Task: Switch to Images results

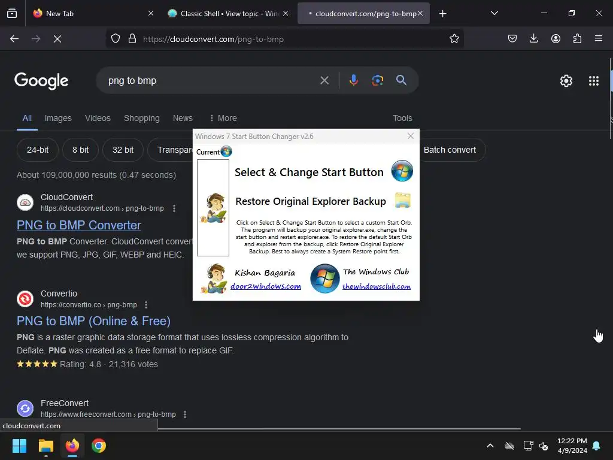Action: coord(58,118)
